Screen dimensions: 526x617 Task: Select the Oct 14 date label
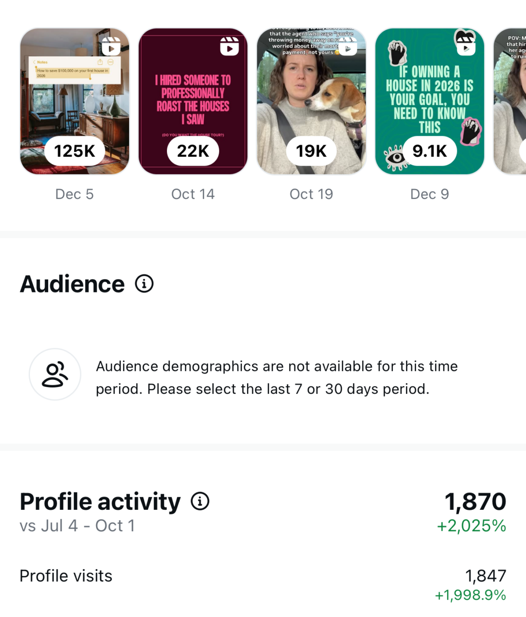[x=193, y=194]
